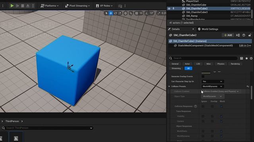Set Camera trace response to Overlap
Image resolution: width=254 pixels, height=142 pixels.
(212, 121)
